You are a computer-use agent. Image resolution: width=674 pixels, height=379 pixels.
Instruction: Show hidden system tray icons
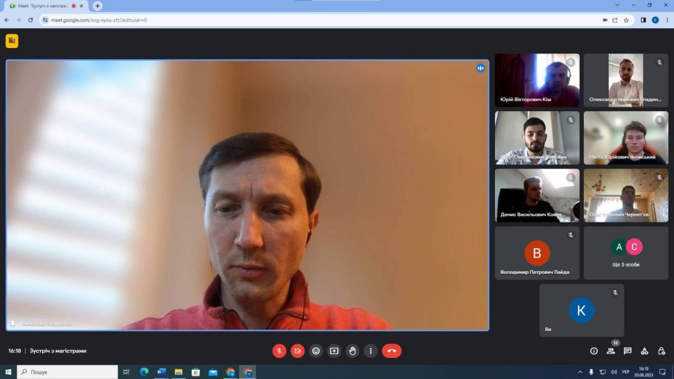pyautogui.click(x=580, y=372)
